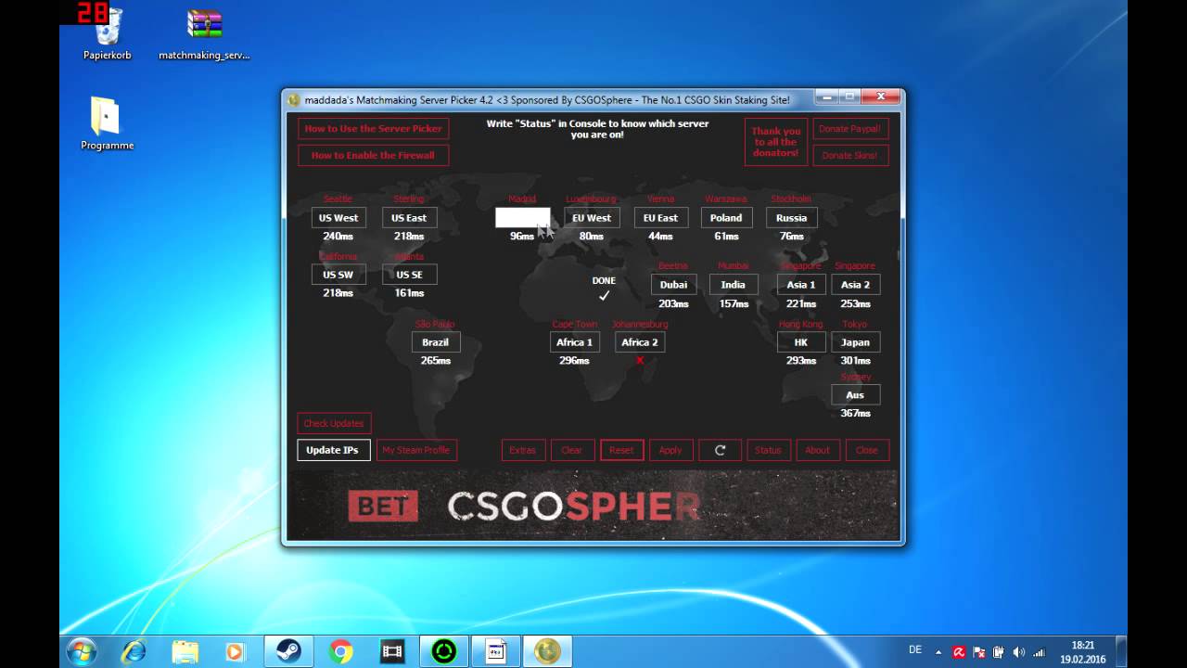Click the 96ms Madrid ping value
This screenshot has width=1187, height=668.
coord(522,237)
